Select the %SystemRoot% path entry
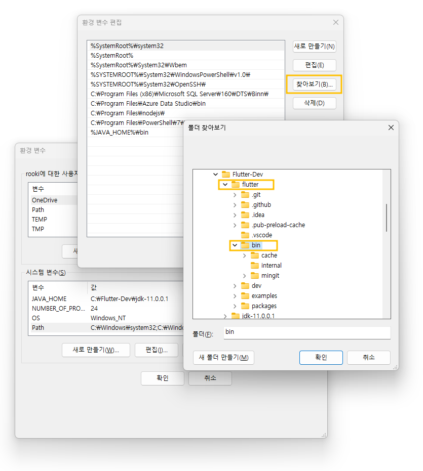 pyautogui.click(x=185, y=55)
